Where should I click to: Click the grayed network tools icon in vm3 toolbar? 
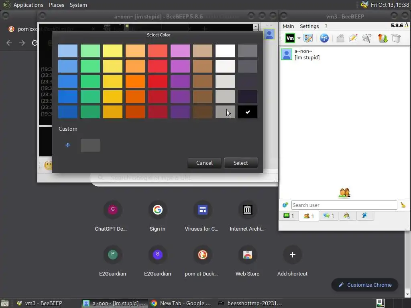click(x=367, y=38)
